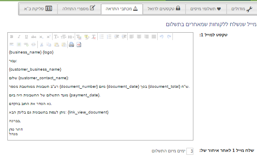257x156 pixels.
Task: Click the indent icon
Action: (x=124, y=37)
